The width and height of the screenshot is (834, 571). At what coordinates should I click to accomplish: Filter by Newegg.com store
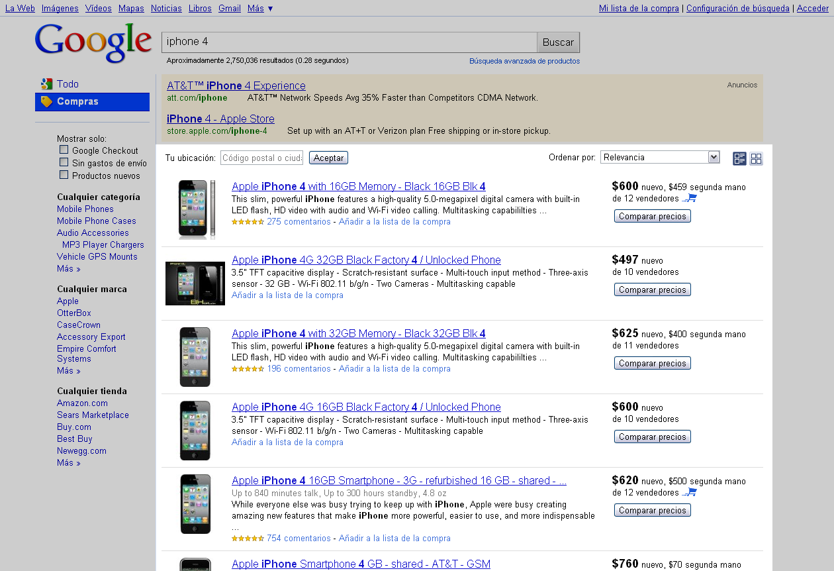pyautogui.click(x=81, y=450)
